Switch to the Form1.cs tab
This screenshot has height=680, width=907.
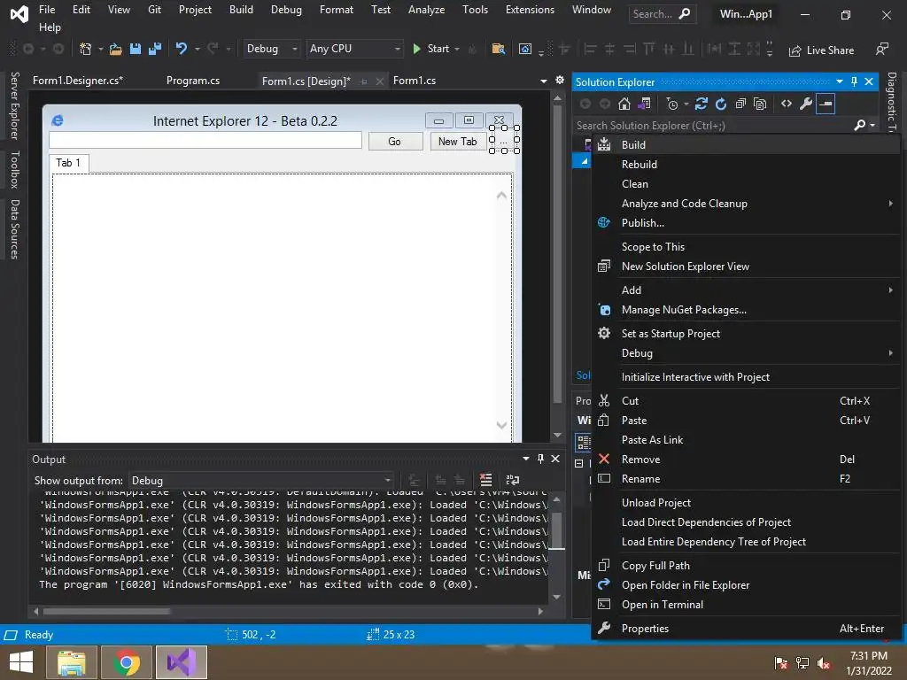click(x=415, y=81)
